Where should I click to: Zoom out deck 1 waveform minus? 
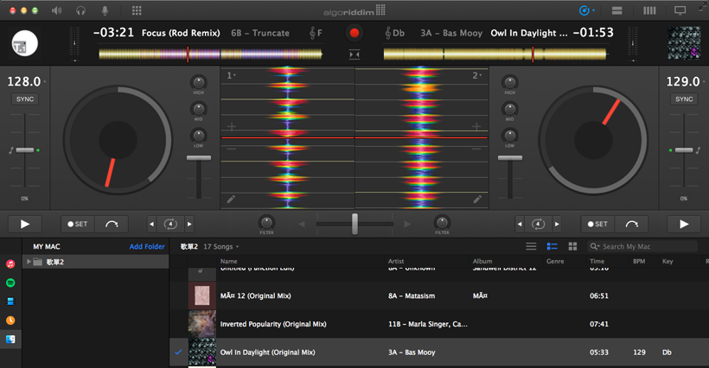[x=232, y=149]
